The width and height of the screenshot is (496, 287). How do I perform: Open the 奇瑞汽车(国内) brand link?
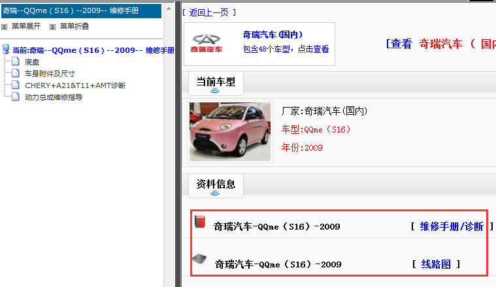(x=273, y=35)
